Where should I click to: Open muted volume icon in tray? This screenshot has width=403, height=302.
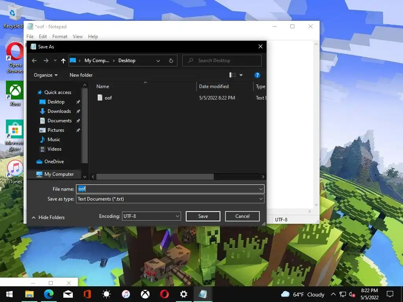pyautogui.click(x=352, y=295)
